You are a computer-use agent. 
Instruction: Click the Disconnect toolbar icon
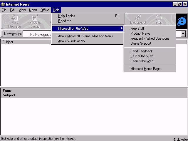(x=138, y=20)
